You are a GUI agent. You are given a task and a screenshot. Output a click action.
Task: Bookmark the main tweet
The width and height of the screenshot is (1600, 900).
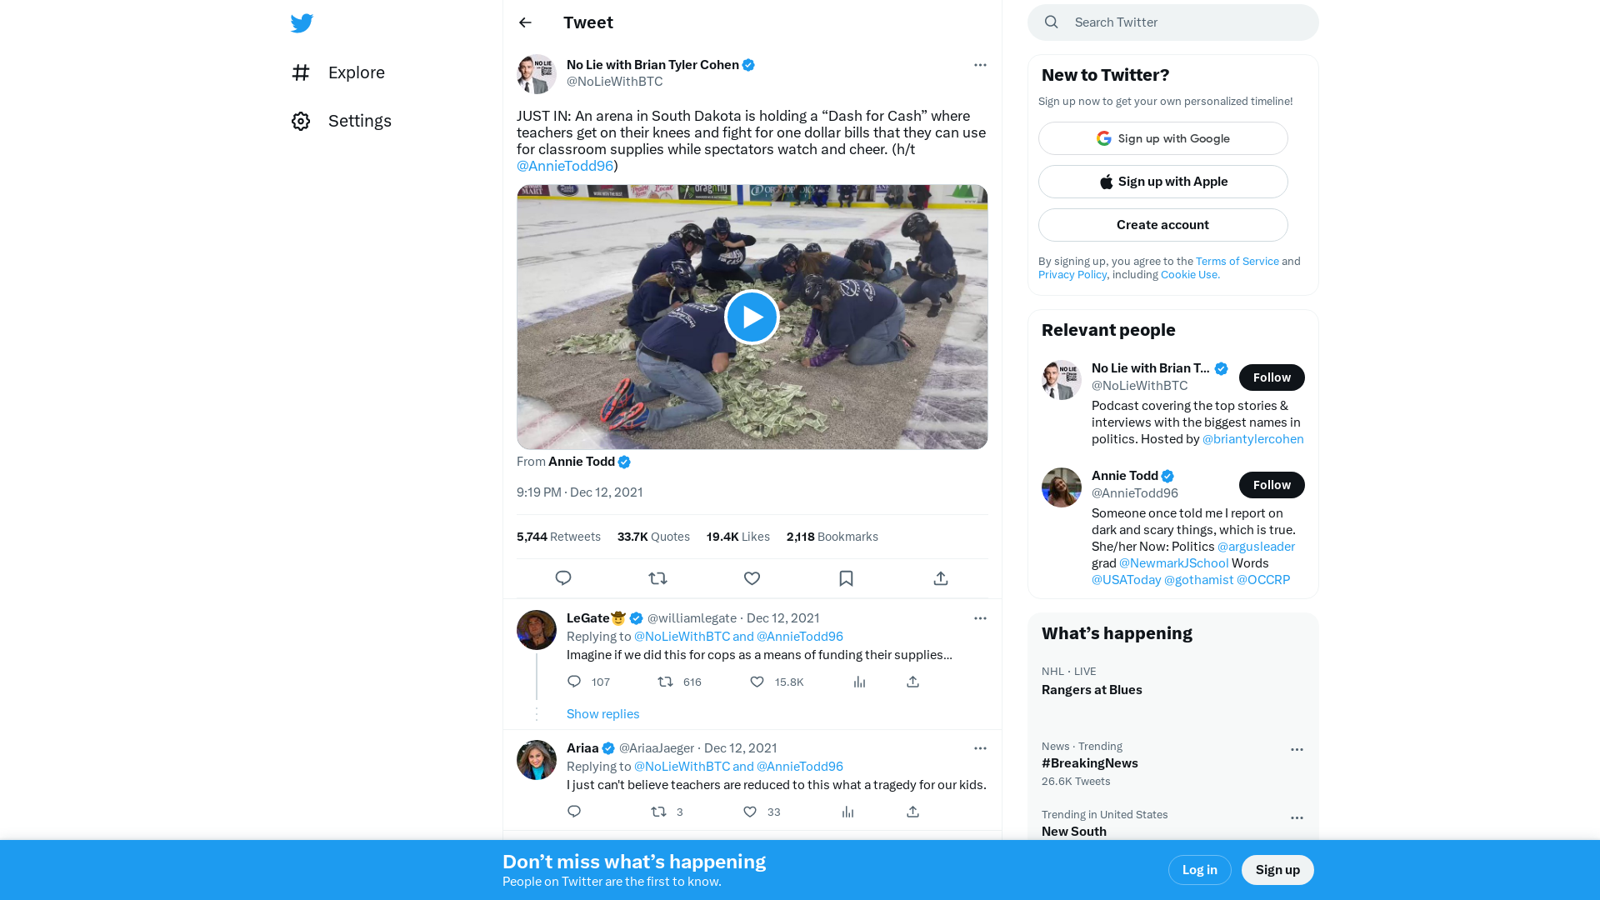[846, 578]
